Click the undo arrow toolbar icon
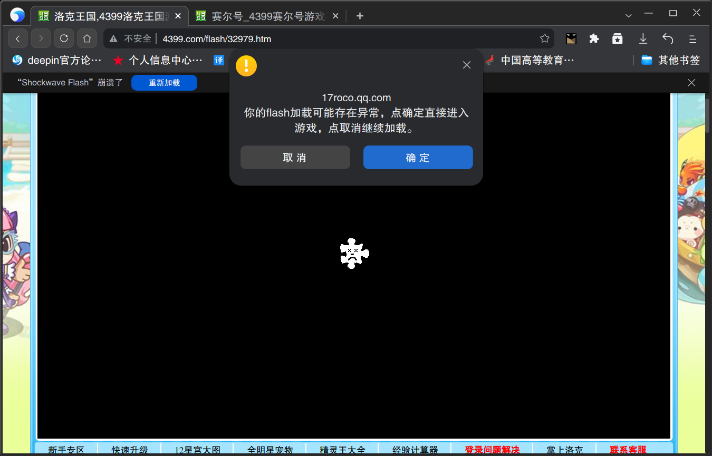This screenshot has width=712, height=456. [x=668, y=38]
